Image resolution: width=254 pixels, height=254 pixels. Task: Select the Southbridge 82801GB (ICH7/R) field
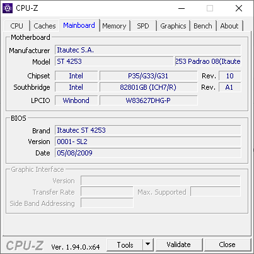click(148, 87)
